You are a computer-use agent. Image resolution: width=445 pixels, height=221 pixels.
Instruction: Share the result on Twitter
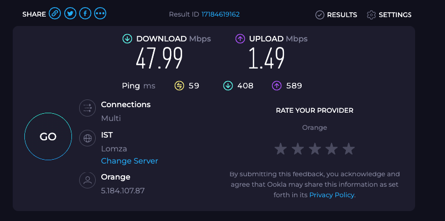70,13
